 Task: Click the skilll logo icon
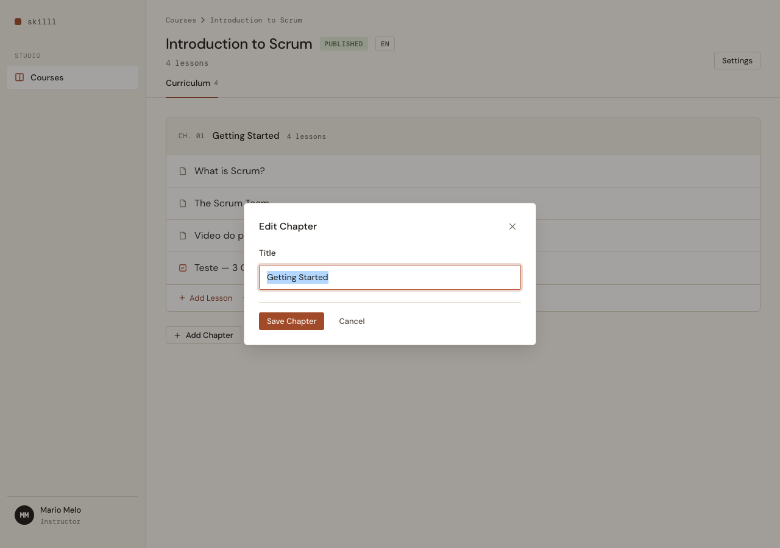tap(18, 21)
